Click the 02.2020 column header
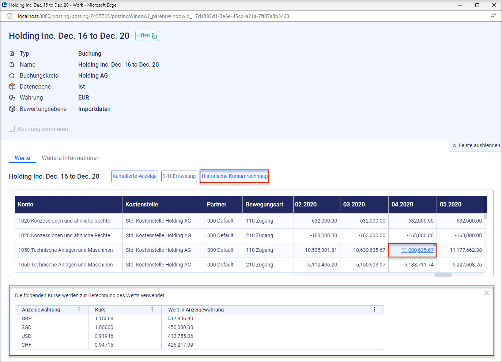 [x=317, y=205]
